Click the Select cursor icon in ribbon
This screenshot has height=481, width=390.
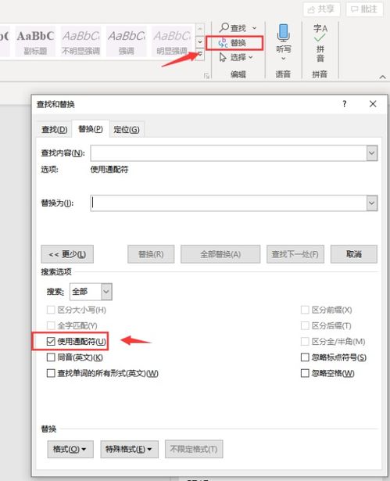(223, 57)
